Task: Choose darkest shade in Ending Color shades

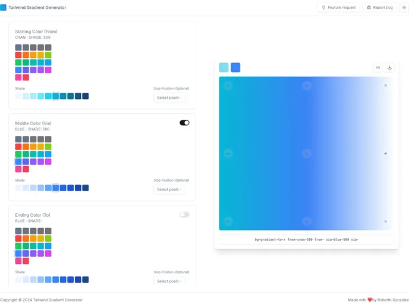Action: [86, 279]
